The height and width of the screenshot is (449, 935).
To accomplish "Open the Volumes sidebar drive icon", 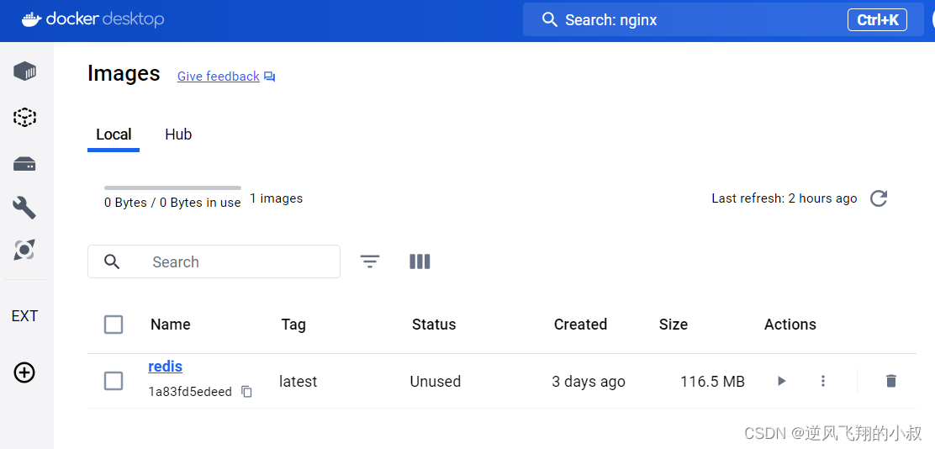I will click(x=24, y=164).
